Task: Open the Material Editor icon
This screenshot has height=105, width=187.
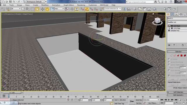Action: [x=155, y=9]
